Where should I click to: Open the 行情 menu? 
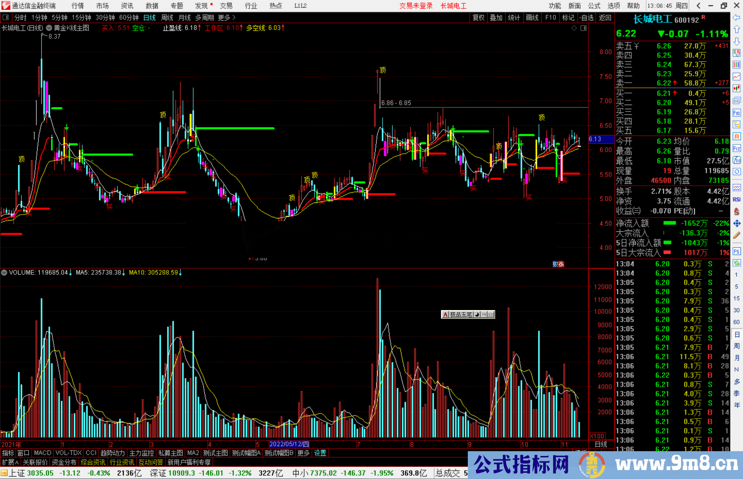coord(78,6)
